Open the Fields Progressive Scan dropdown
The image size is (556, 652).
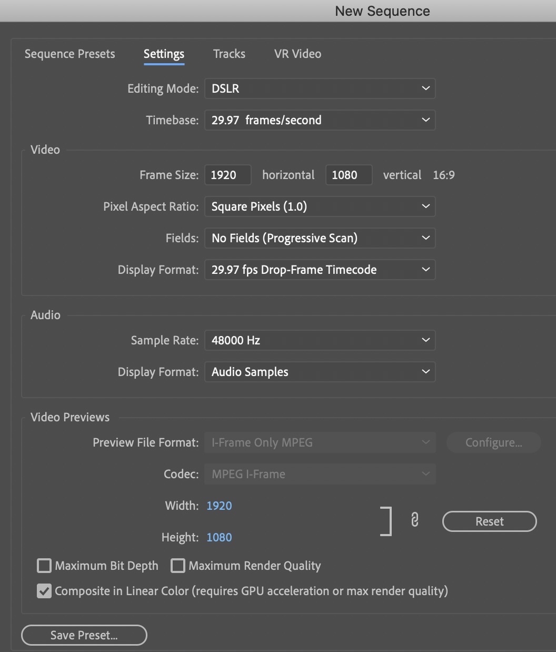(320, 238)
